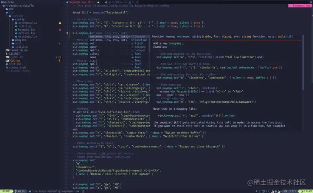Select the spell completion entry
This screenshot has width=313, height=193.
(x=119, y=64)
